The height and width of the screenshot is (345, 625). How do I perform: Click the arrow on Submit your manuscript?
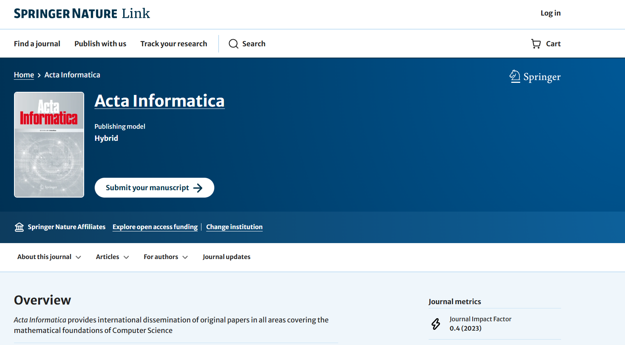point(198,188)
